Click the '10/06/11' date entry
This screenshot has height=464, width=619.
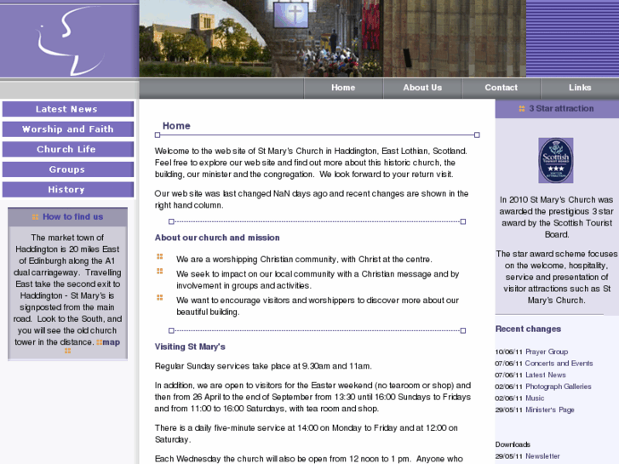(x=509, y=352)
